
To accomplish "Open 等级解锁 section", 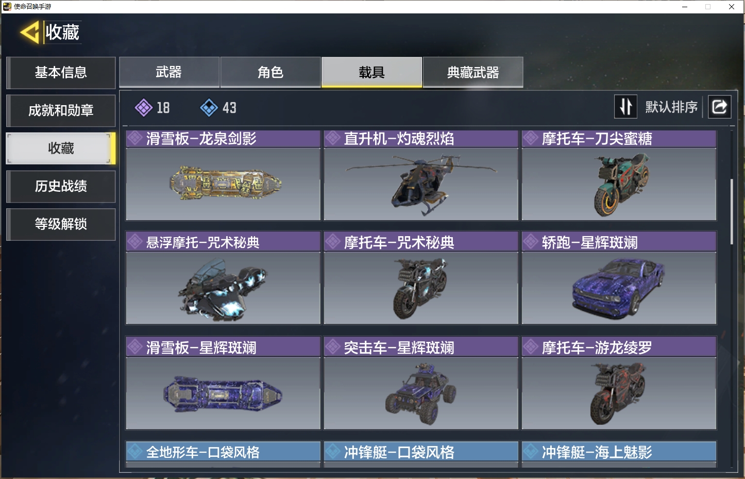I will point(61,224).
